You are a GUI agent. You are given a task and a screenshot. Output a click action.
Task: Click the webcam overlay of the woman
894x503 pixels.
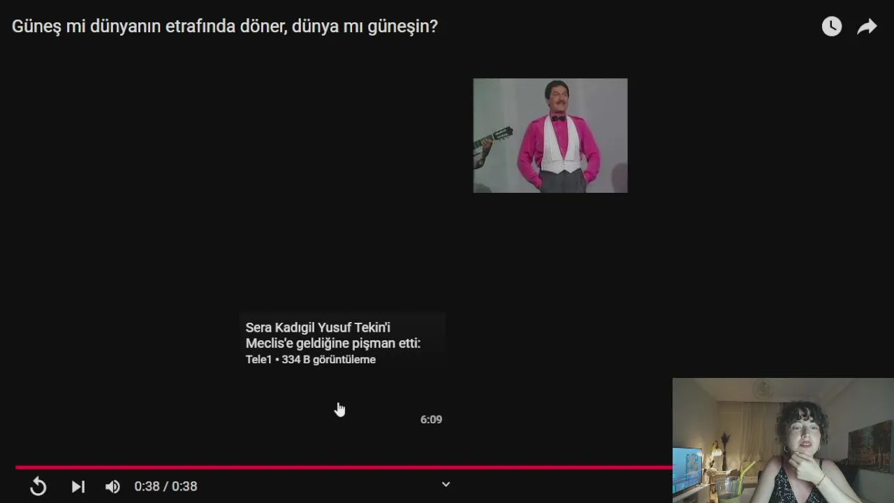click(x=783, y=440)
